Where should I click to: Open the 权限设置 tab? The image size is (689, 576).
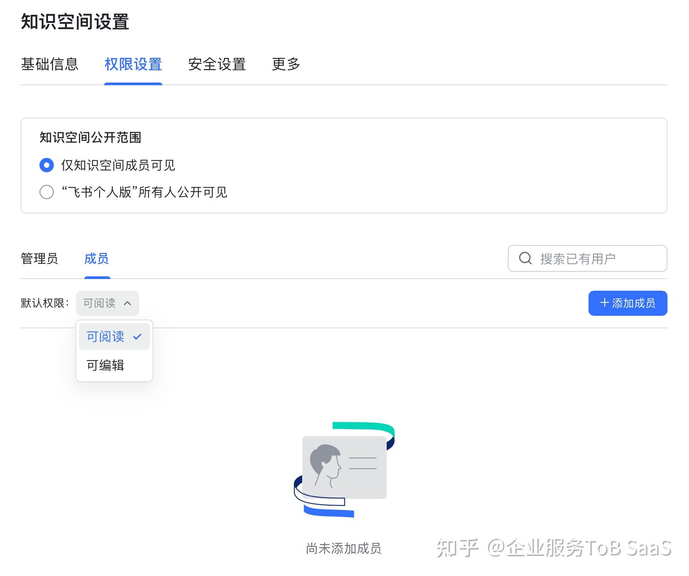tap(133, 65)
